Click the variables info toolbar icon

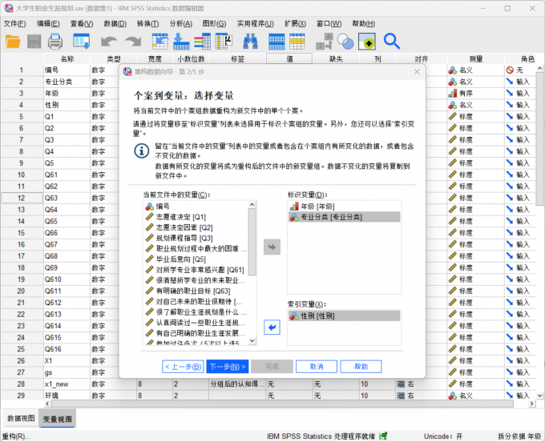[x=202, y=42]
